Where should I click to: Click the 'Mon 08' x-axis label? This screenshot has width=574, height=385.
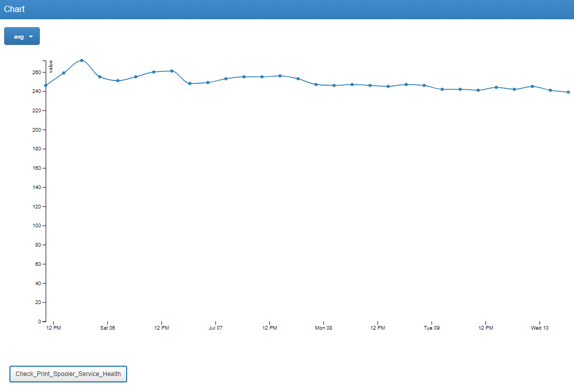point(323,328)
